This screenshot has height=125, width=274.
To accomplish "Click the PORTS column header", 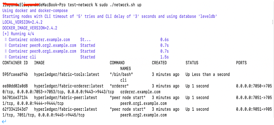I will (241, 63).
